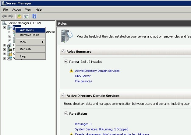Expand the second child node under Roles
This screenshot has width=191, height=135.
pyautogui.click(x=10, y=36)
